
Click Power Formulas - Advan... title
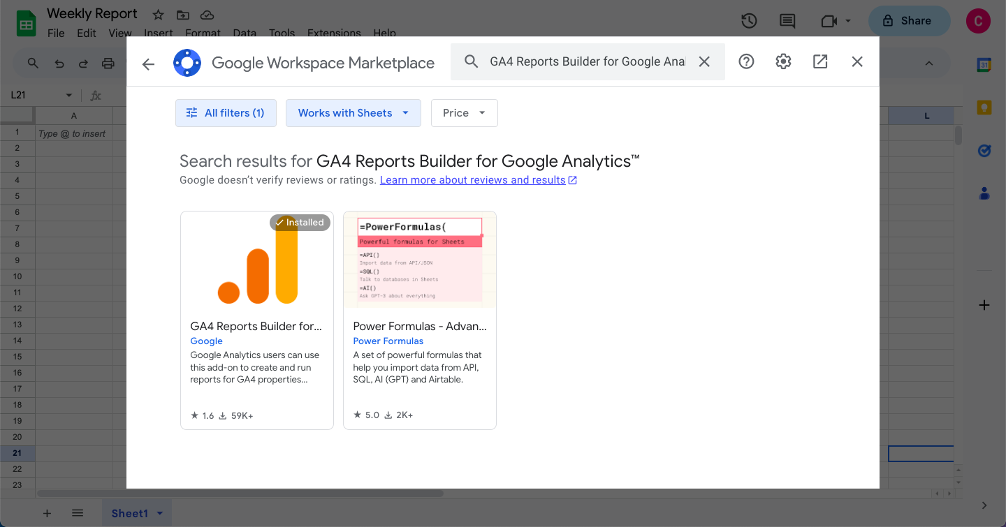(420, 326)
